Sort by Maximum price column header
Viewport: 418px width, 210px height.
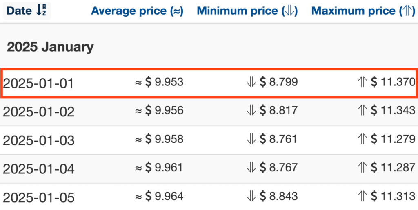363,11
